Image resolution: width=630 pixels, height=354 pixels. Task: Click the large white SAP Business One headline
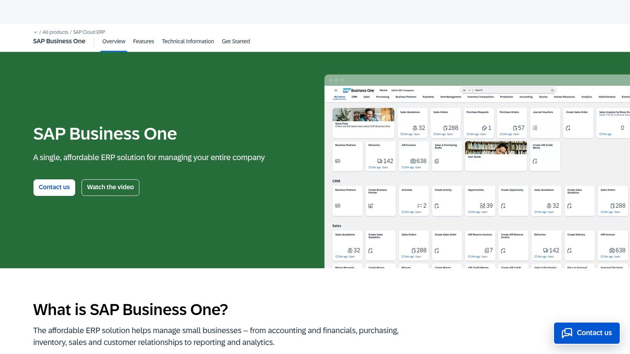tap(105, 134)
